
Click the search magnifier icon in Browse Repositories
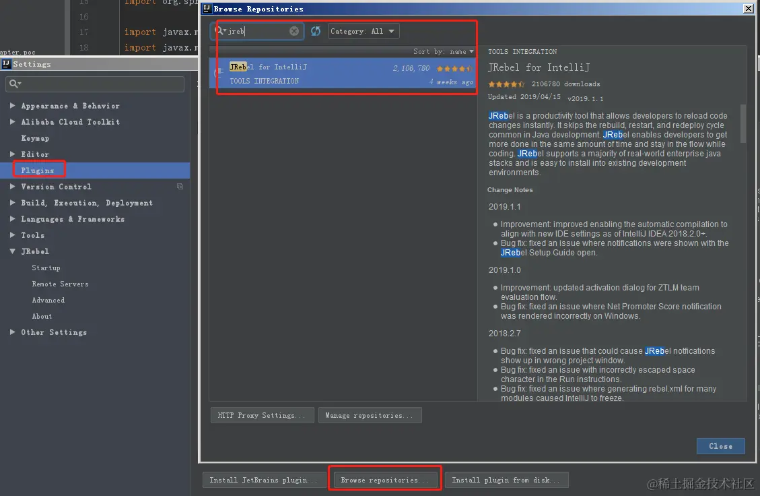(221, 30)
